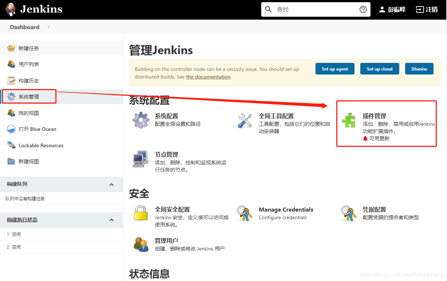Click the Set up cloud button
Image resolution: width=447 pixels, height=281 pixels.
coord(380,69)
